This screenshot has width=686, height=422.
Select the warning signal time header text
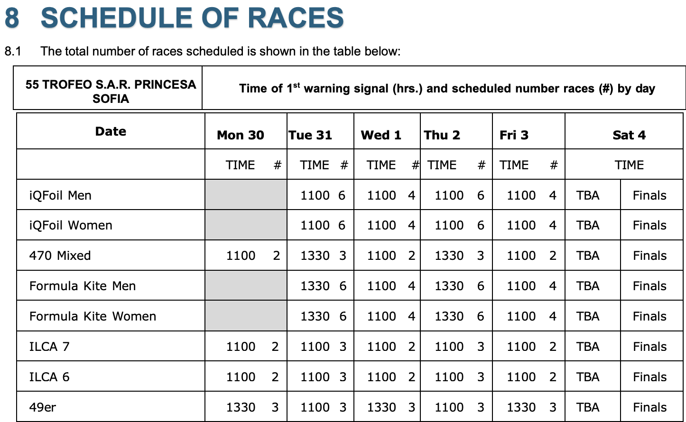click(x=446, y=89)
